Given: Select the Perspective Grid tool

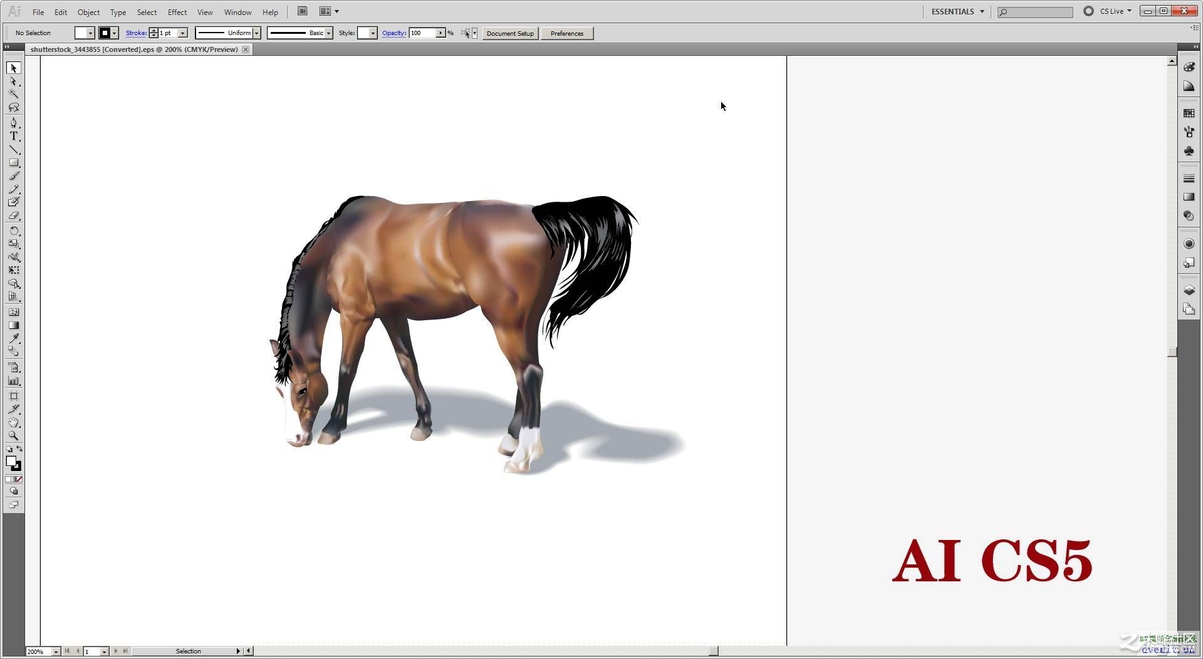Looking at the screenshot, I should [14, 297].
